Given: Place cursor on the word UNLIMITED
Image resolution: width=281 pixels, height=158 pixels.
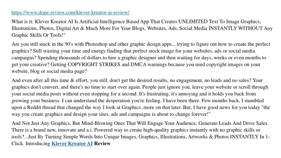Looking at the screenshot, I should pos(193,21).
